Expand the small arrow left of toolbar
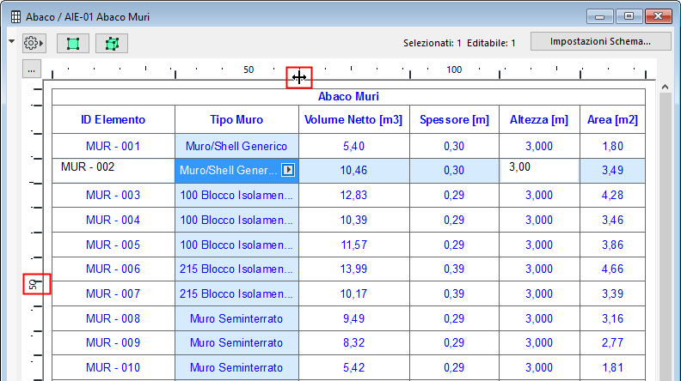The height and width of the screenshot is (381, 681). tap(12, 41)
